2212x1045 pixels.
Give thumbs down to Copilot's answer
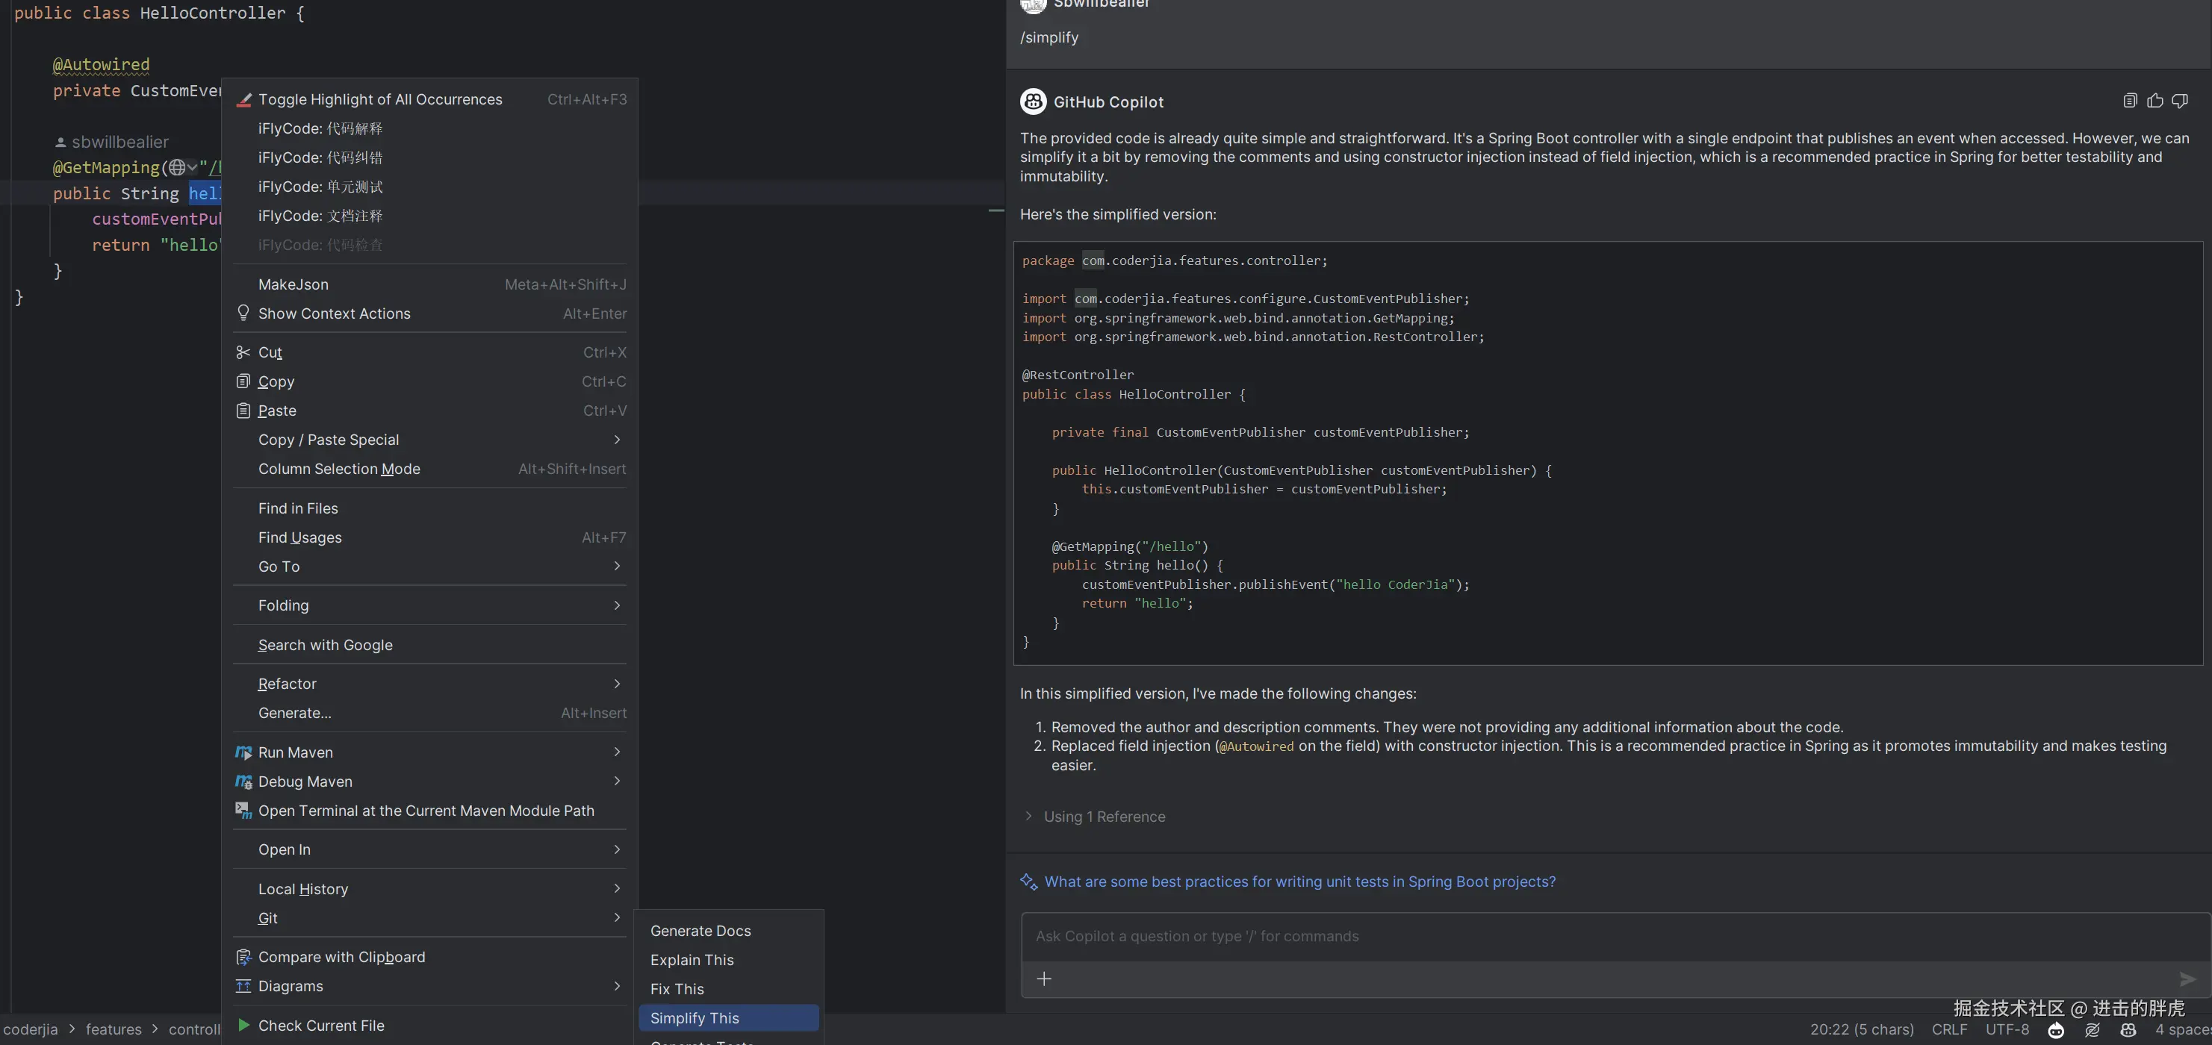(2179, 102)
